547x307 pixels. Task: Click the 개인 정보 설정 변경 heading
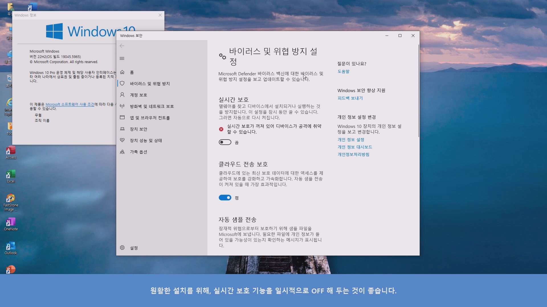[356, 117]
